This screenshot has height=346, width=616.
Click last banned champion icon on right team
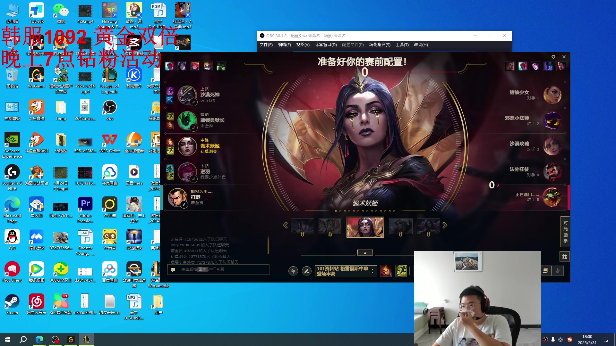[x=561, y=66]
